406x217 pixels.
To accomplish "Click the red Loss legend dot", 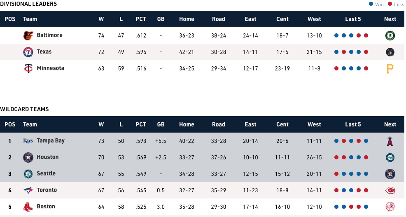I will (390, 4).
